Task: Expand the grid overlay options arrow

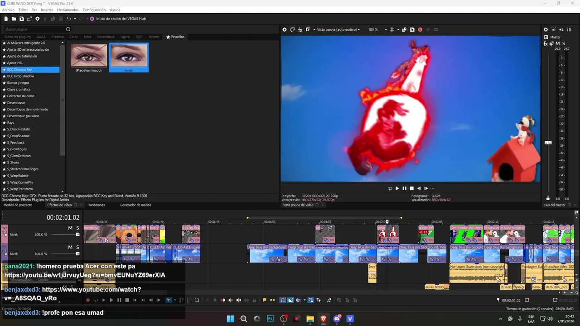Action: pos(398,29)
